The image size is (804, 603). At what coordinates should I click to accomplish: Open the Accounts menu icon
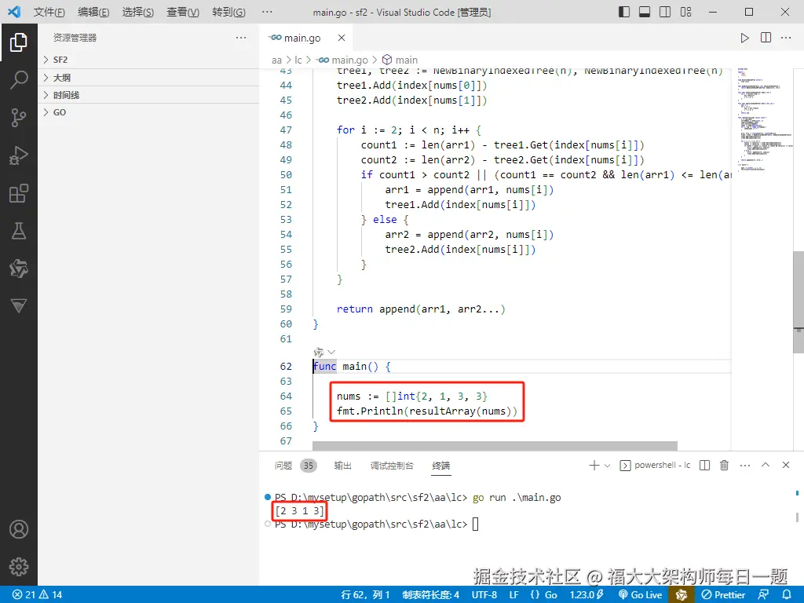tap(19, 529)
